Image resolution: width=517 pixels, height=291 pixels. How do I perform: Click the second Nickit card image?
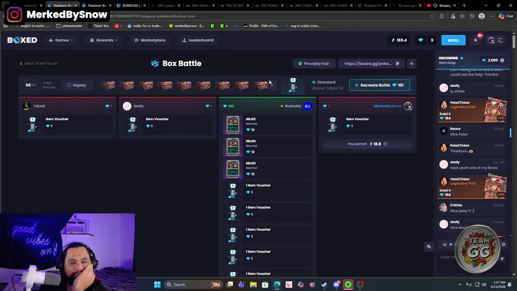(x=233, y=147)
